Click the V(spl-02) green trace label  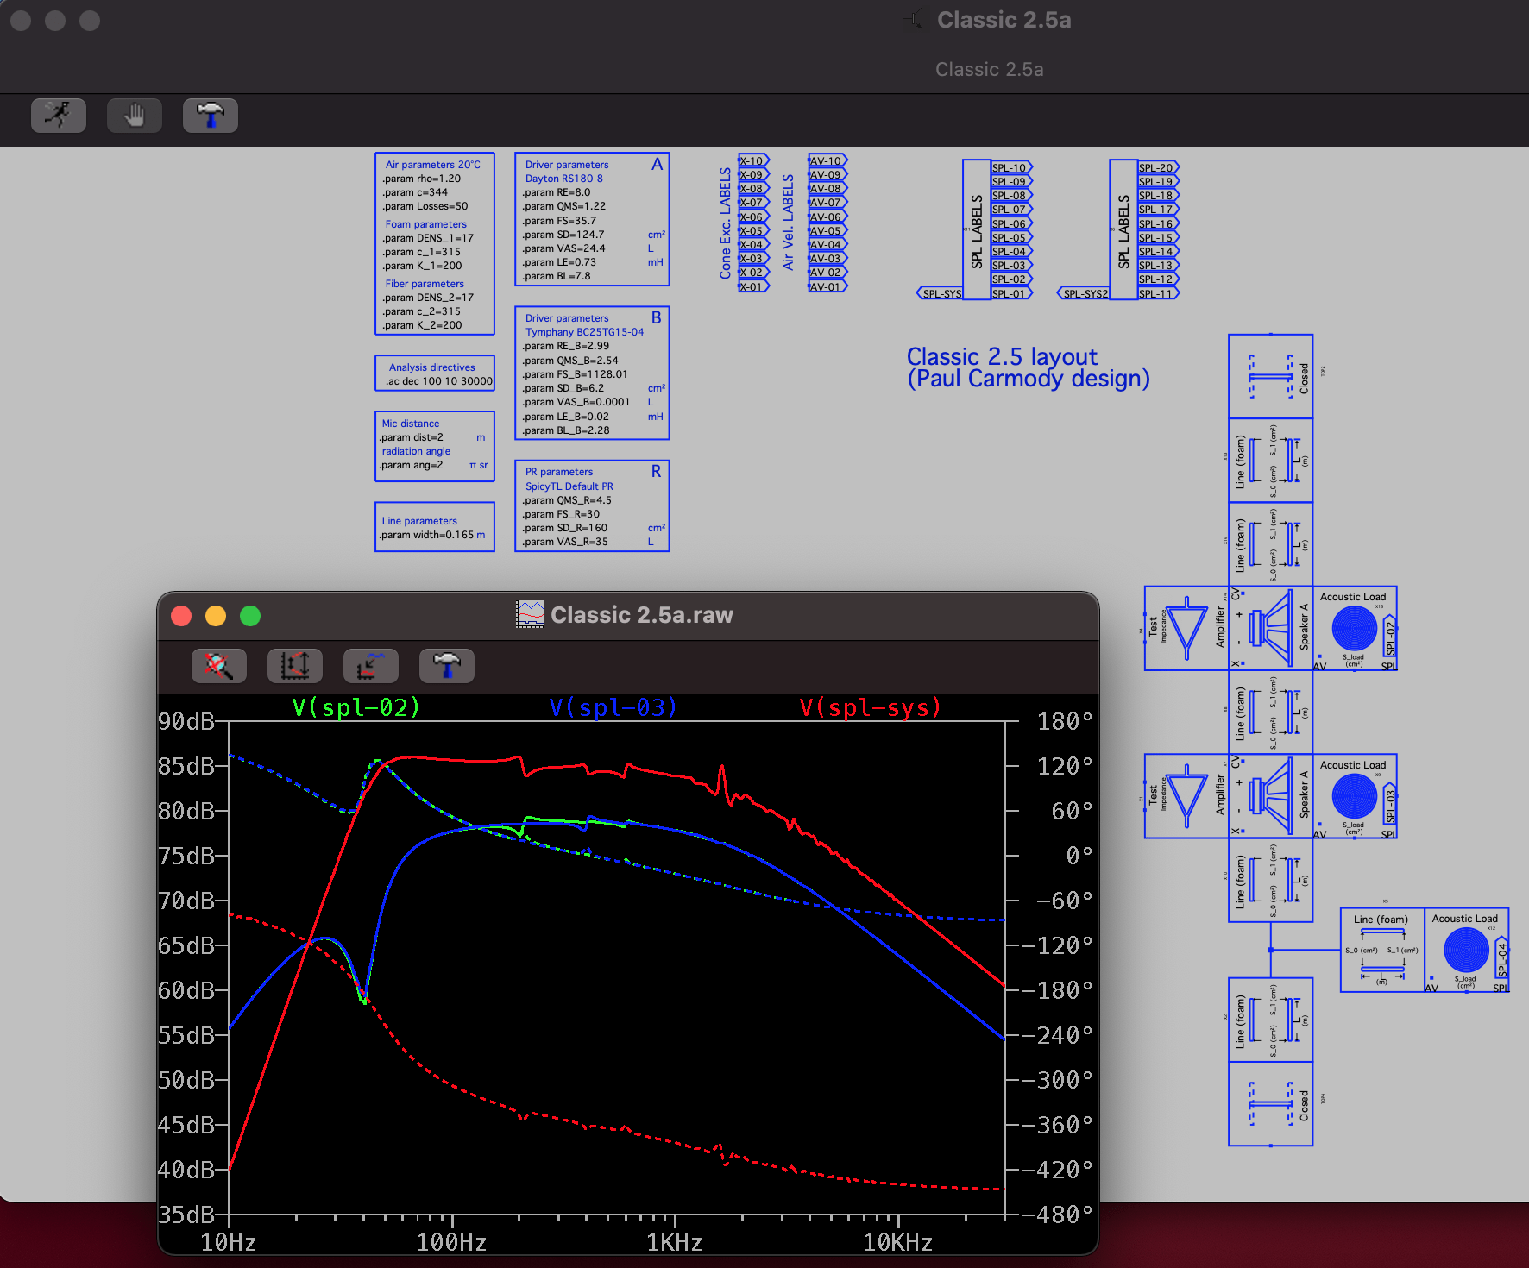356,707
